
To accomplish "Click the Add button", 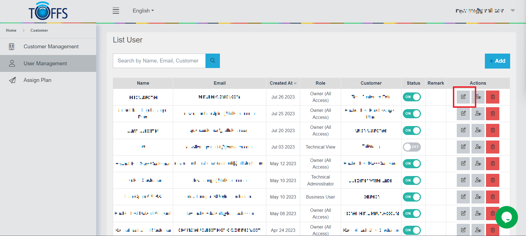I will [497, 61].
